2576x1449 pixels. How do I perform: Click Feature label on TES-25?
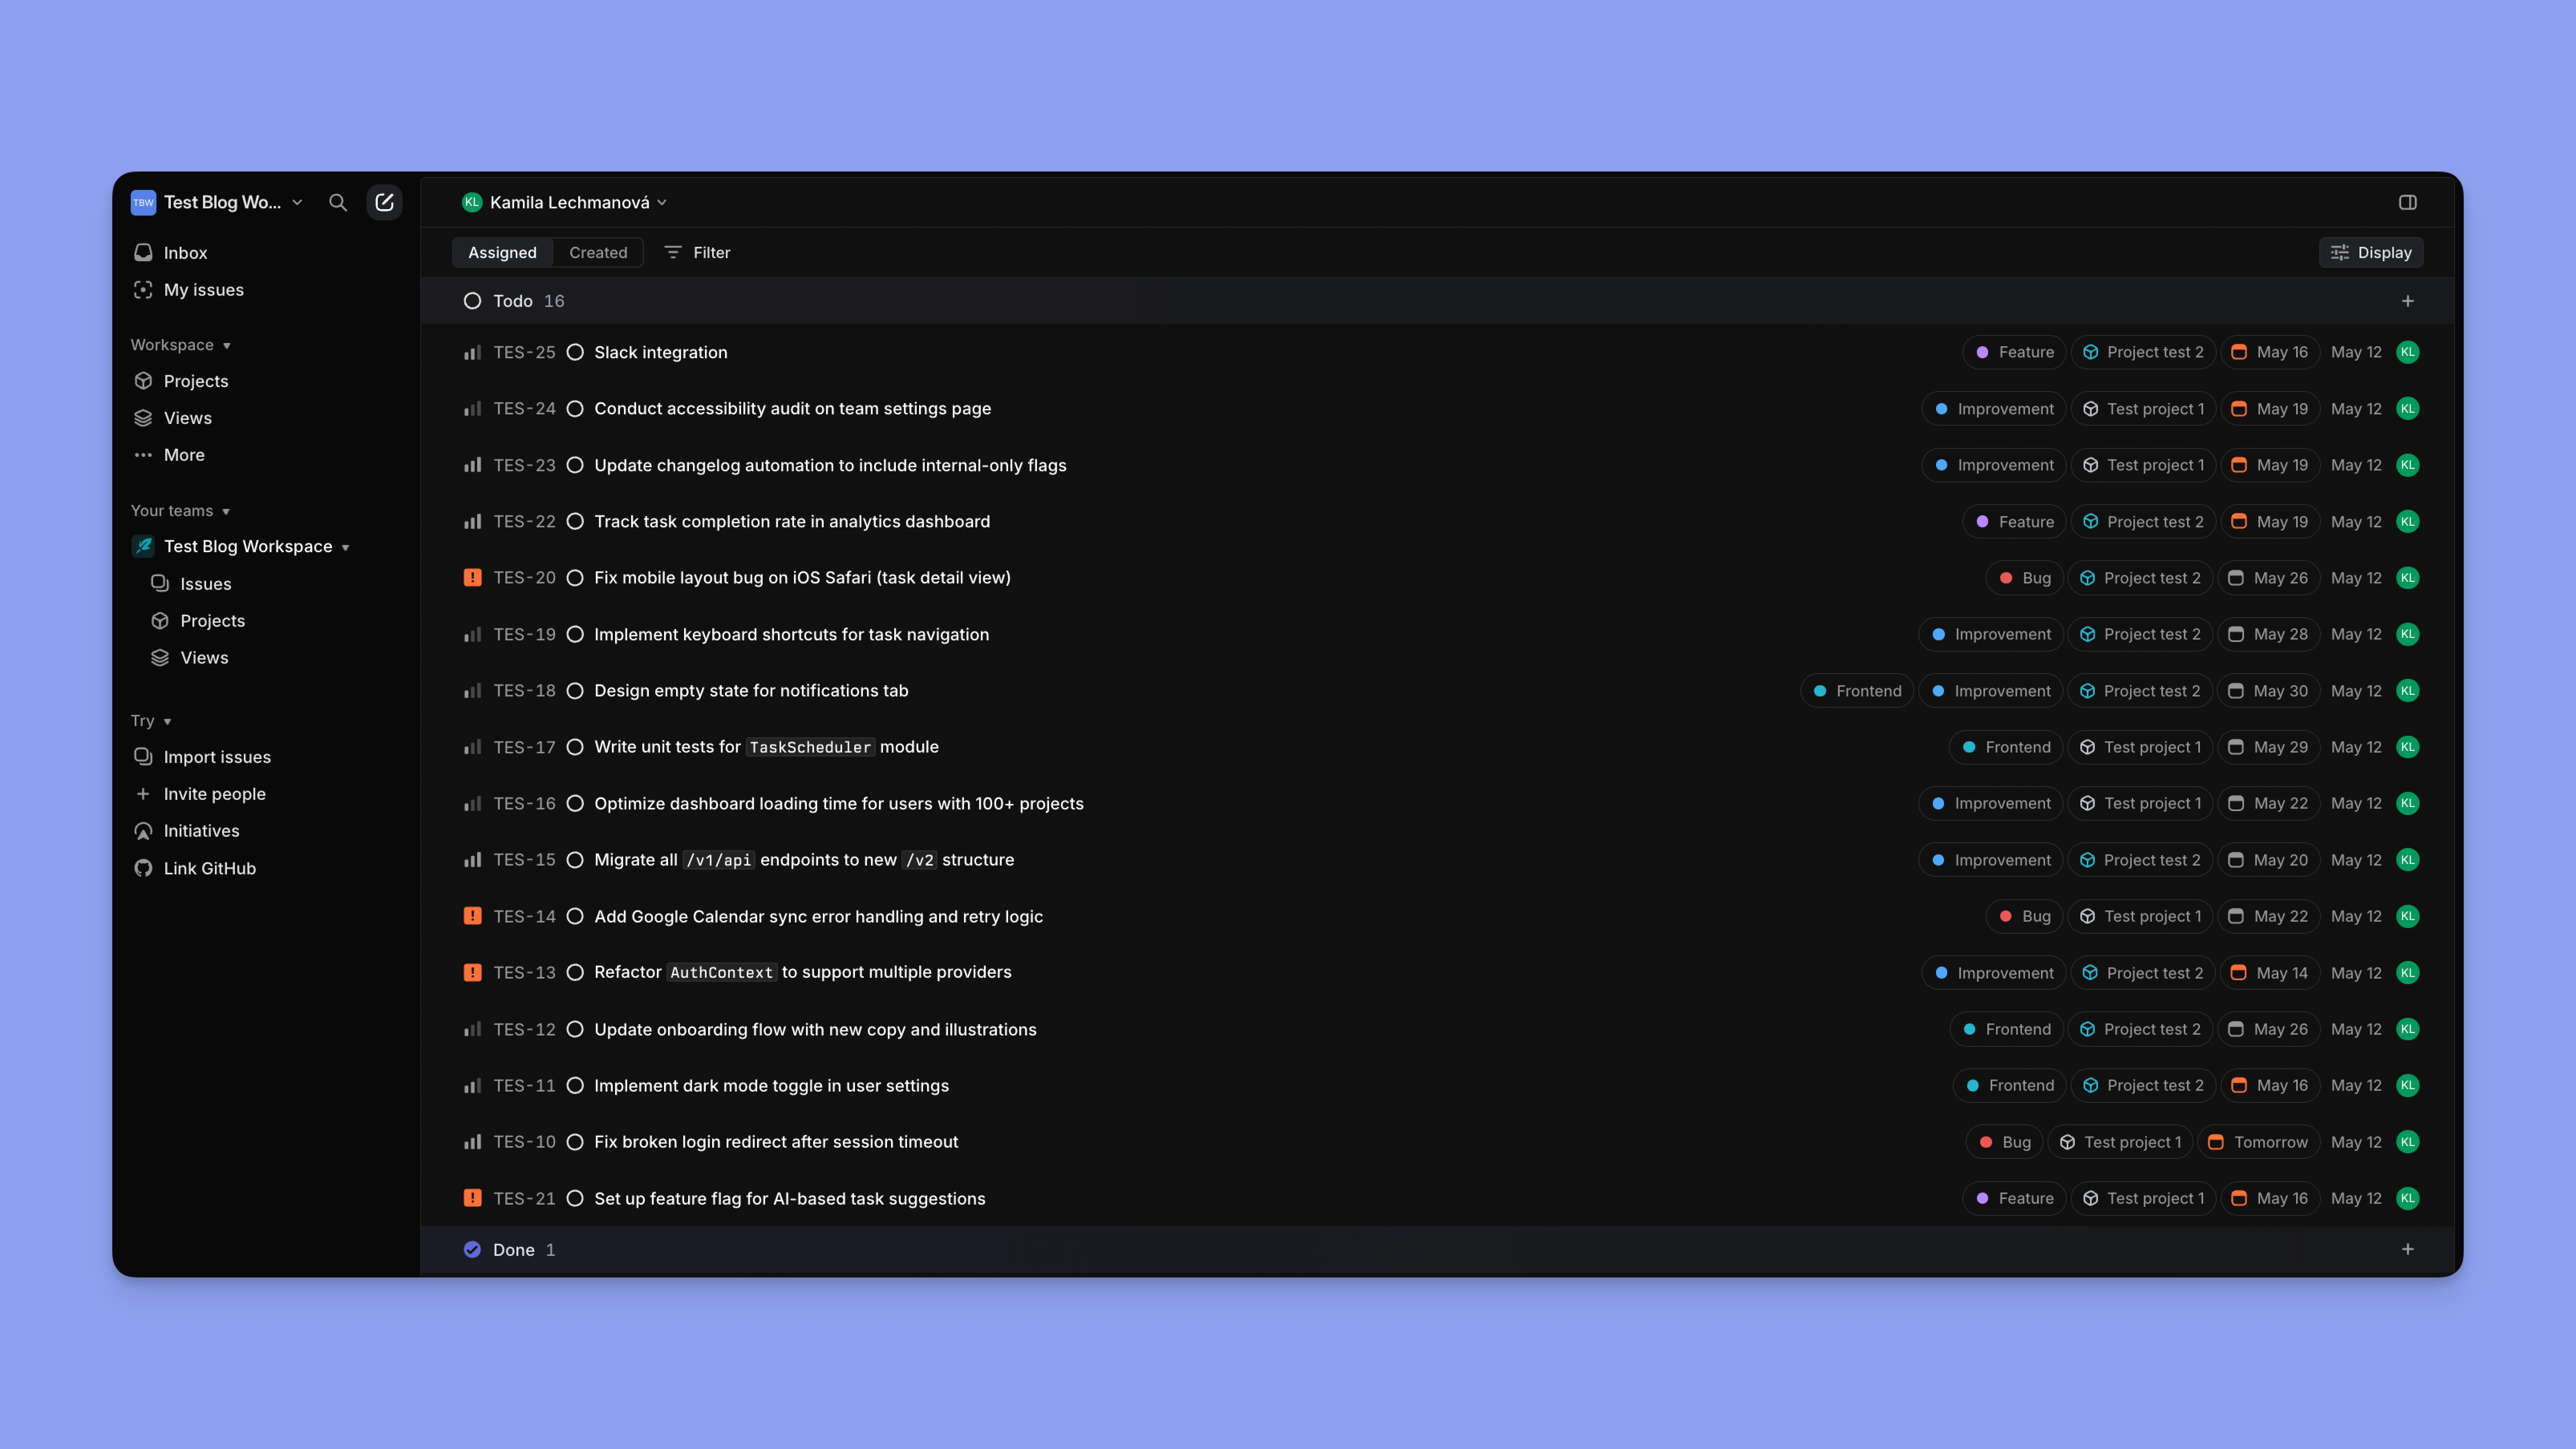(2013, 352)
